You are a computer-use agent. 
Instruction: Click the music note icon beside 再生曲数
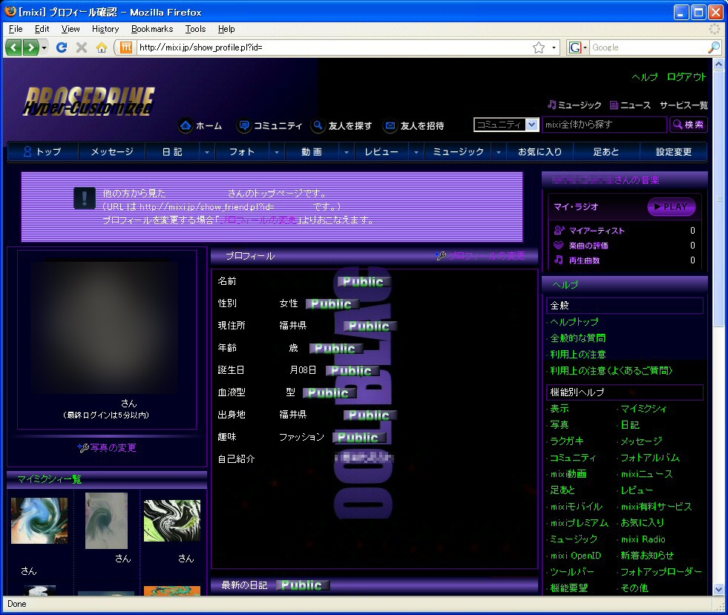559,260
